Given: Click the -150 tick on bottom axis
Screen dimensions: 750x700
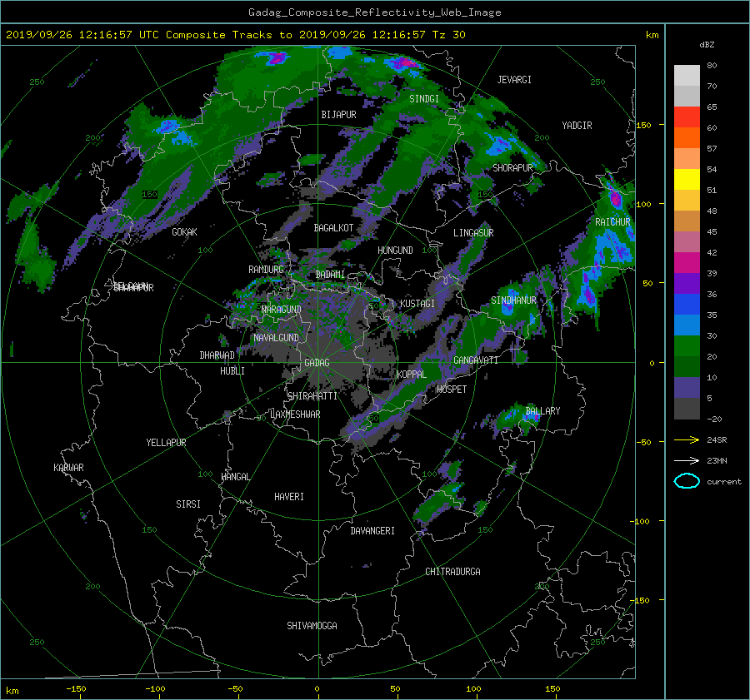Looking at the screenshot, I should [76, 689].
